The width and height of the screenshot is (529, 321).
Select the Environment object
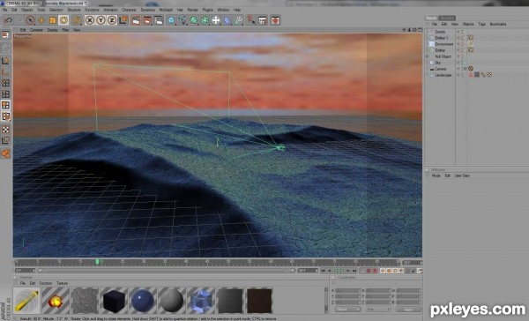click(x=444, y=44)
